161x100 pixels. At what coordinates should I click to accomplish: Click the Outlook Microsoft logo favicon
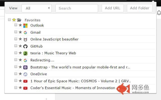tap(25, 25)
